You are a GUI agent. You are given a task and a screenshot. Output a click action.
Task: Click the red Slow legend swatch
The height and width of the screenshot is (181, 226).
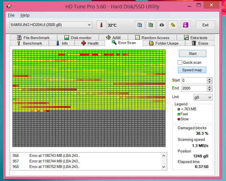[179, 119]
